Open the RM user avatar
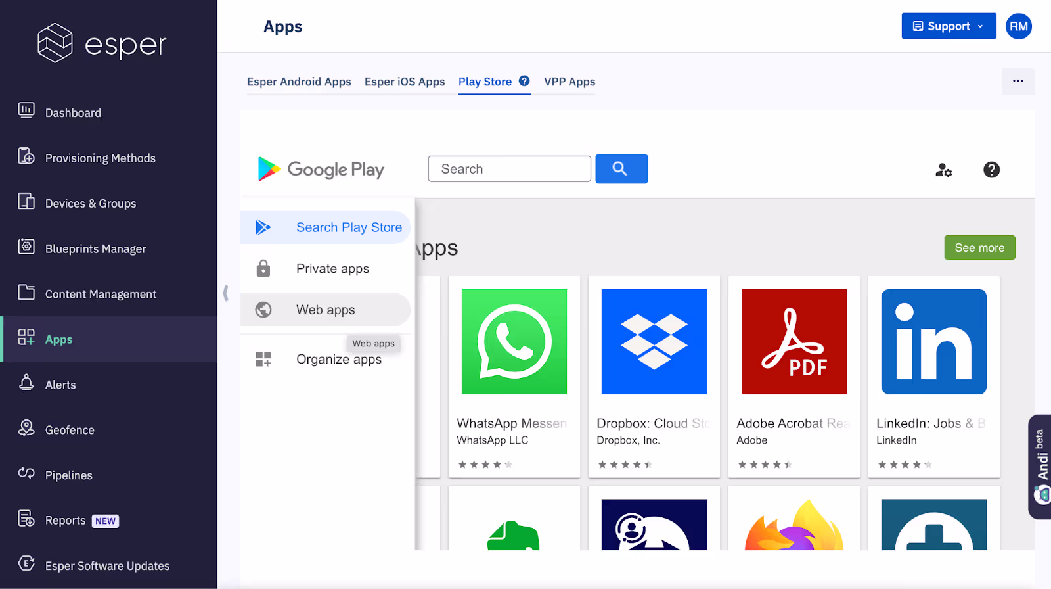This screenshot has width=1051, height=589. tap(1019, 26)
